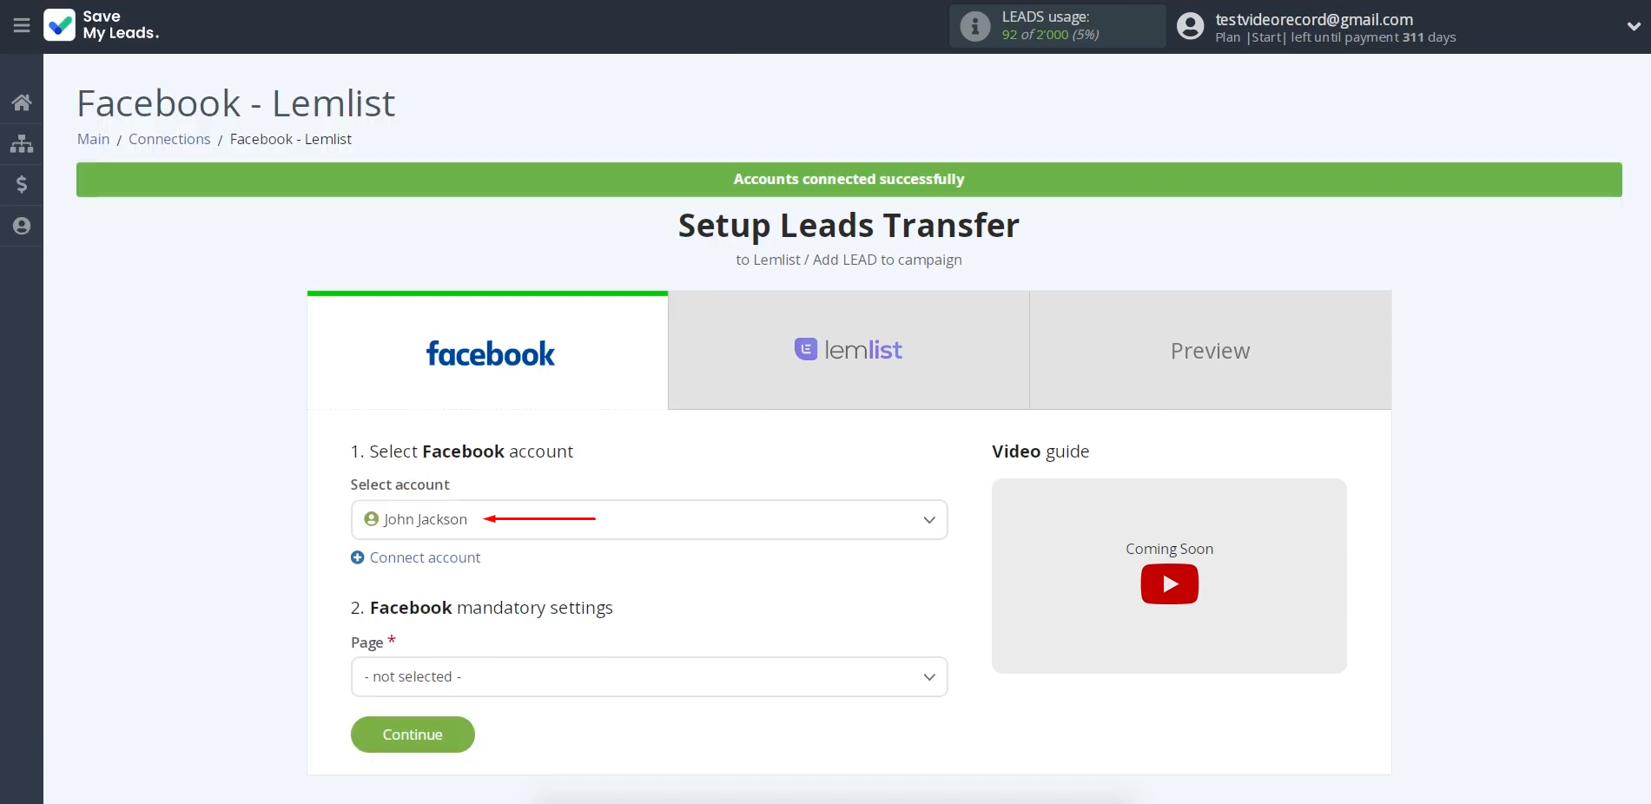1651x804 pixels.
Task: Open the hamburger menu icon
Action: (22, 26)
